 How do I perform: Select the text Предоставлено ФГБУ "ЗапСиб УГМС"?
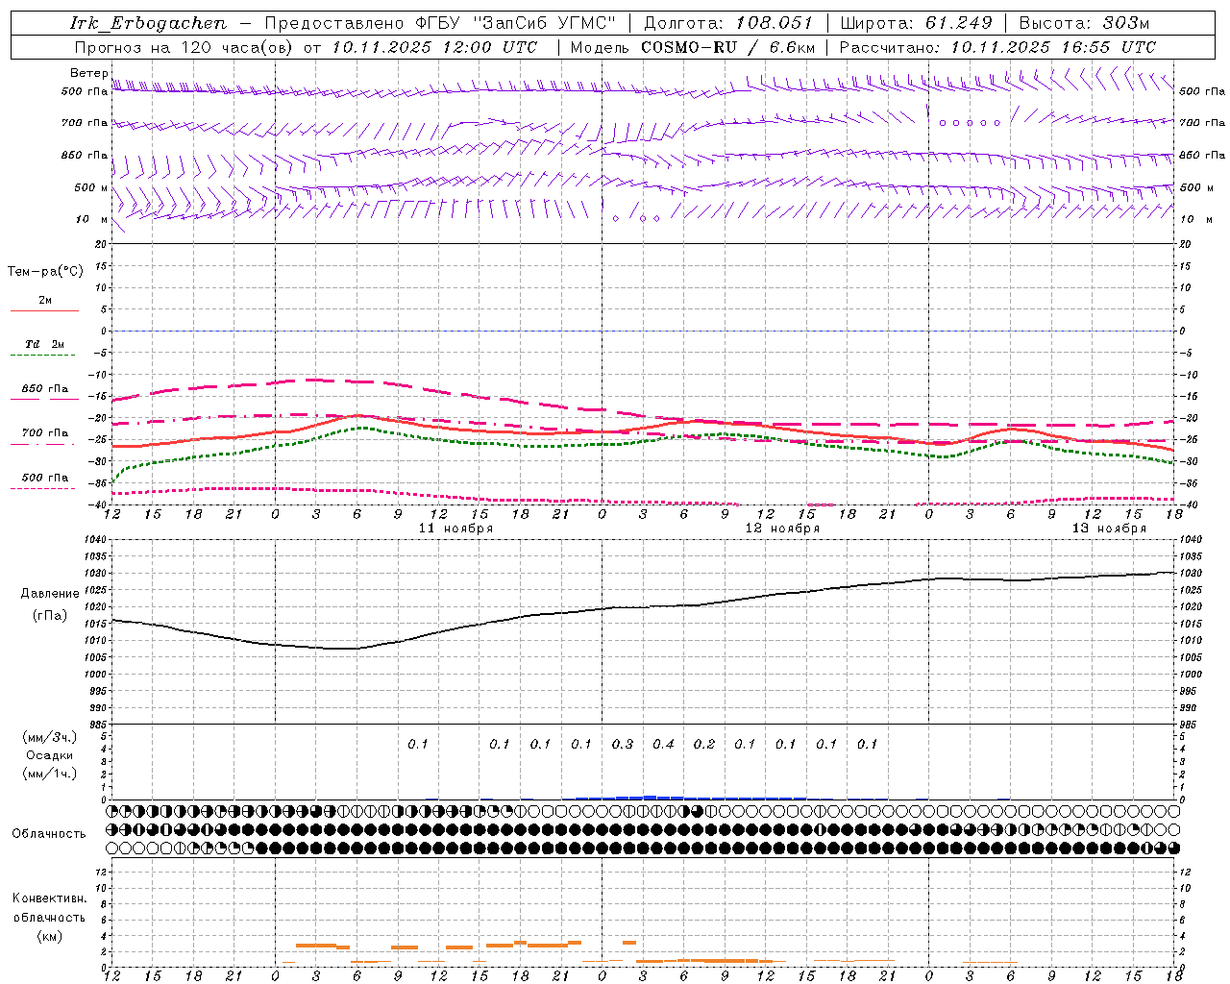(440, 23)
